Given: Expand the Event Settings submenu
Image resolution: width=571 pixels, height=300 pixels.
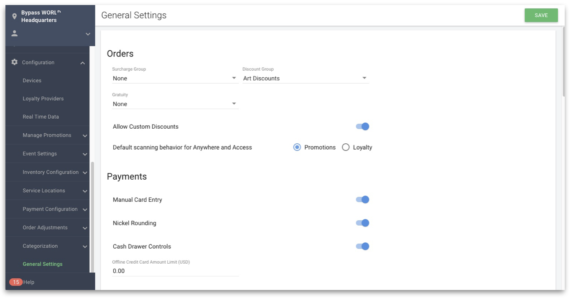Looking at the screenshot, I should point(85,154).
